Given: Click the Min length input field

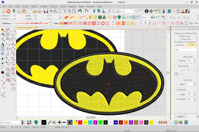Looking at the screenshot, I should click(190, 99).
